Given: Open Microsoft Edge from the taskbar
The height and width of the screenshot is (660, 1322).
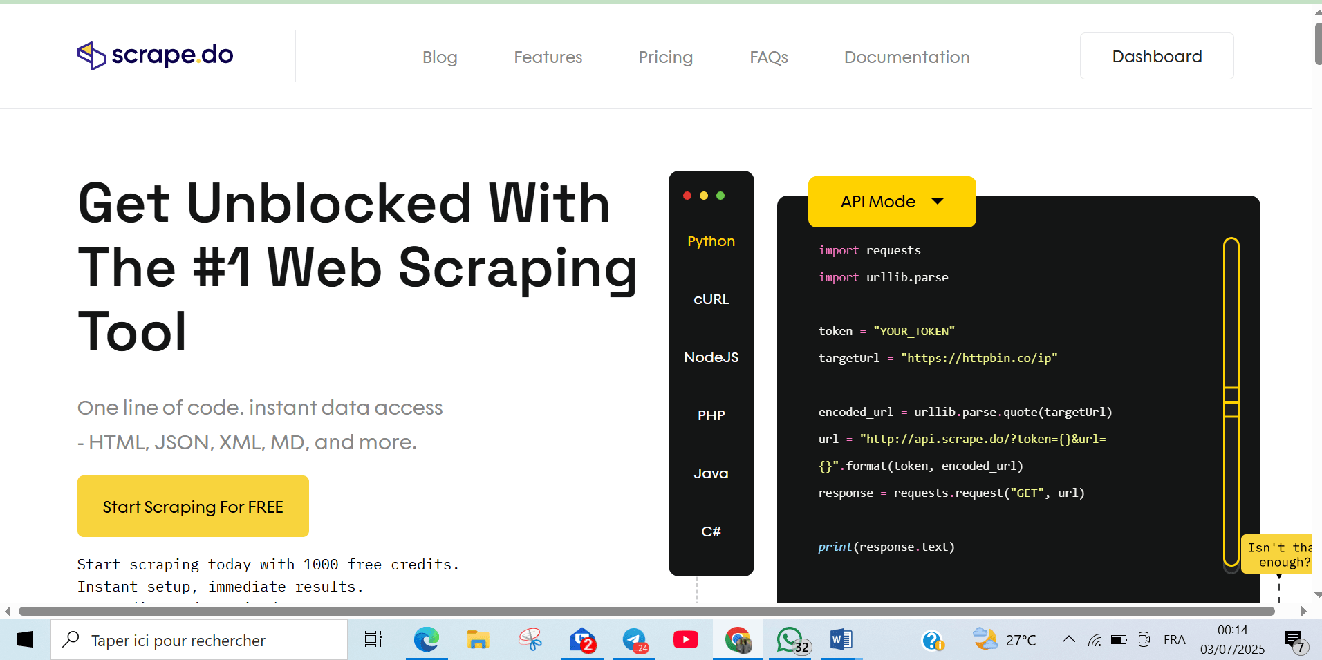Looking at the screenshot, I should pos(427,640).
